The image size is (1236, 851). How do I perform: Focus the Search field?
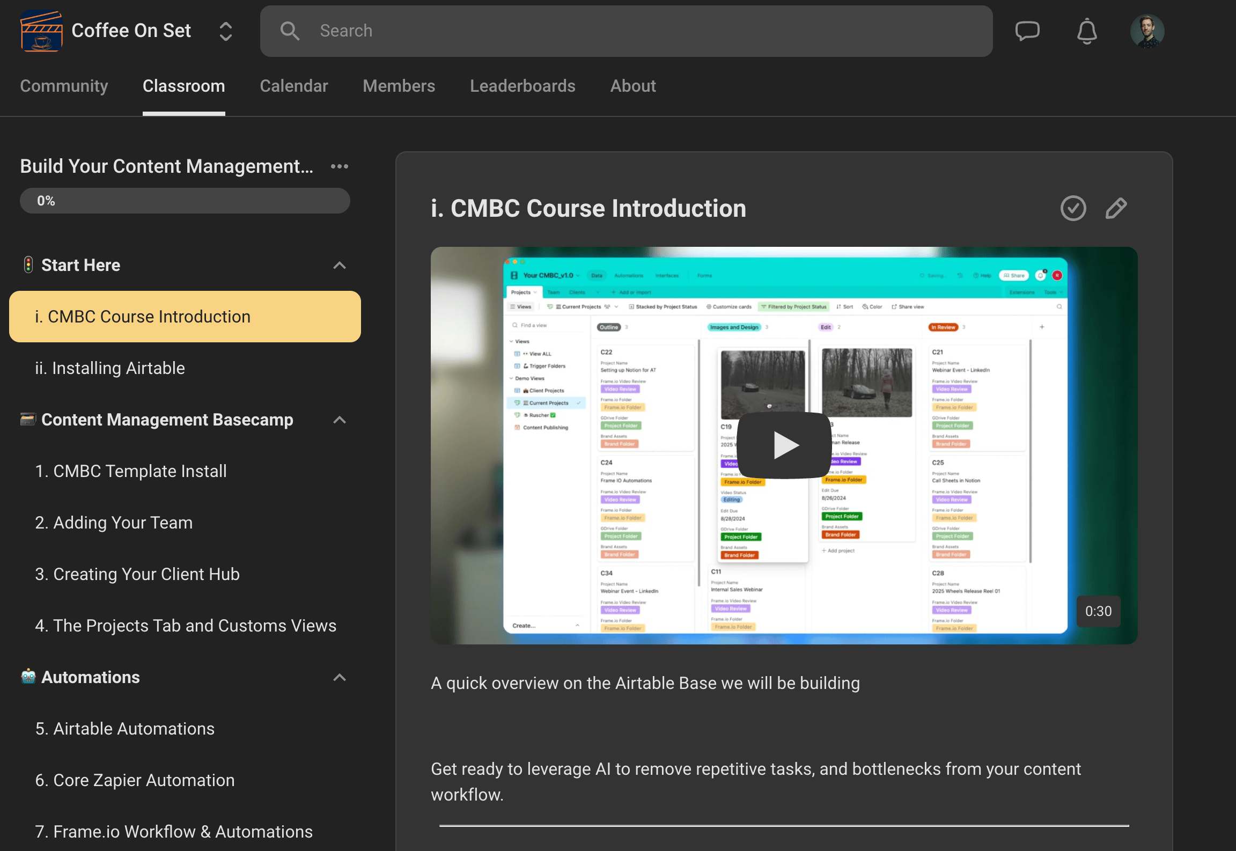click(x=626, y=31)
